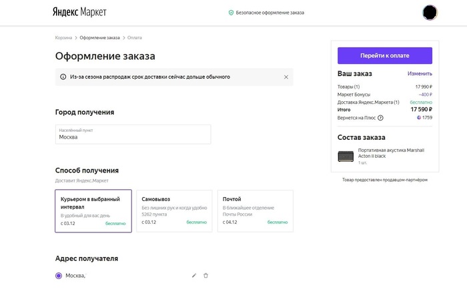Choose Почтой delivery option
The width and height of the screenshot is (467, 291).
pos(255,210)
